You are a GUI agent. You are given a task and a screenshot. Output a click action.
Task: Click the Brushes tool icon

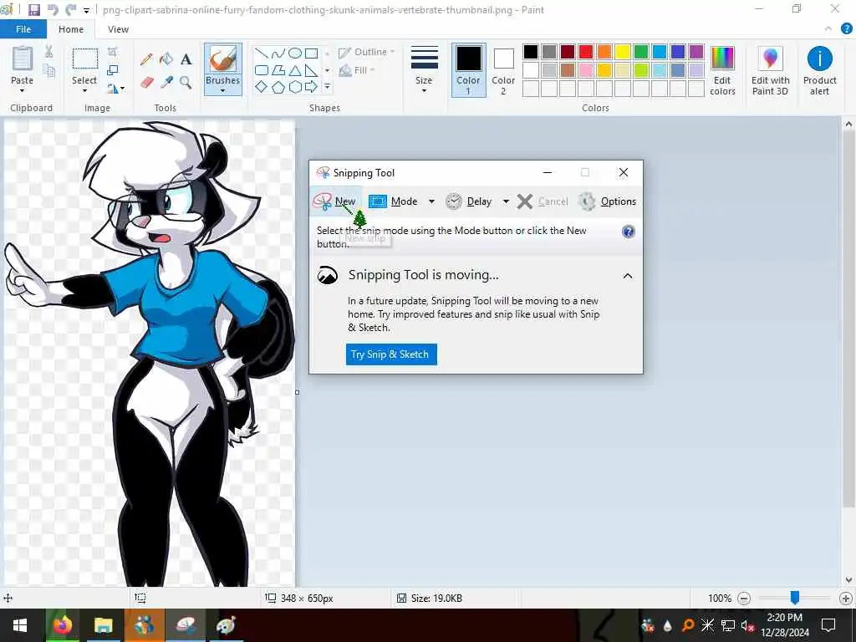pyautogui.click(x=222, y=59)
